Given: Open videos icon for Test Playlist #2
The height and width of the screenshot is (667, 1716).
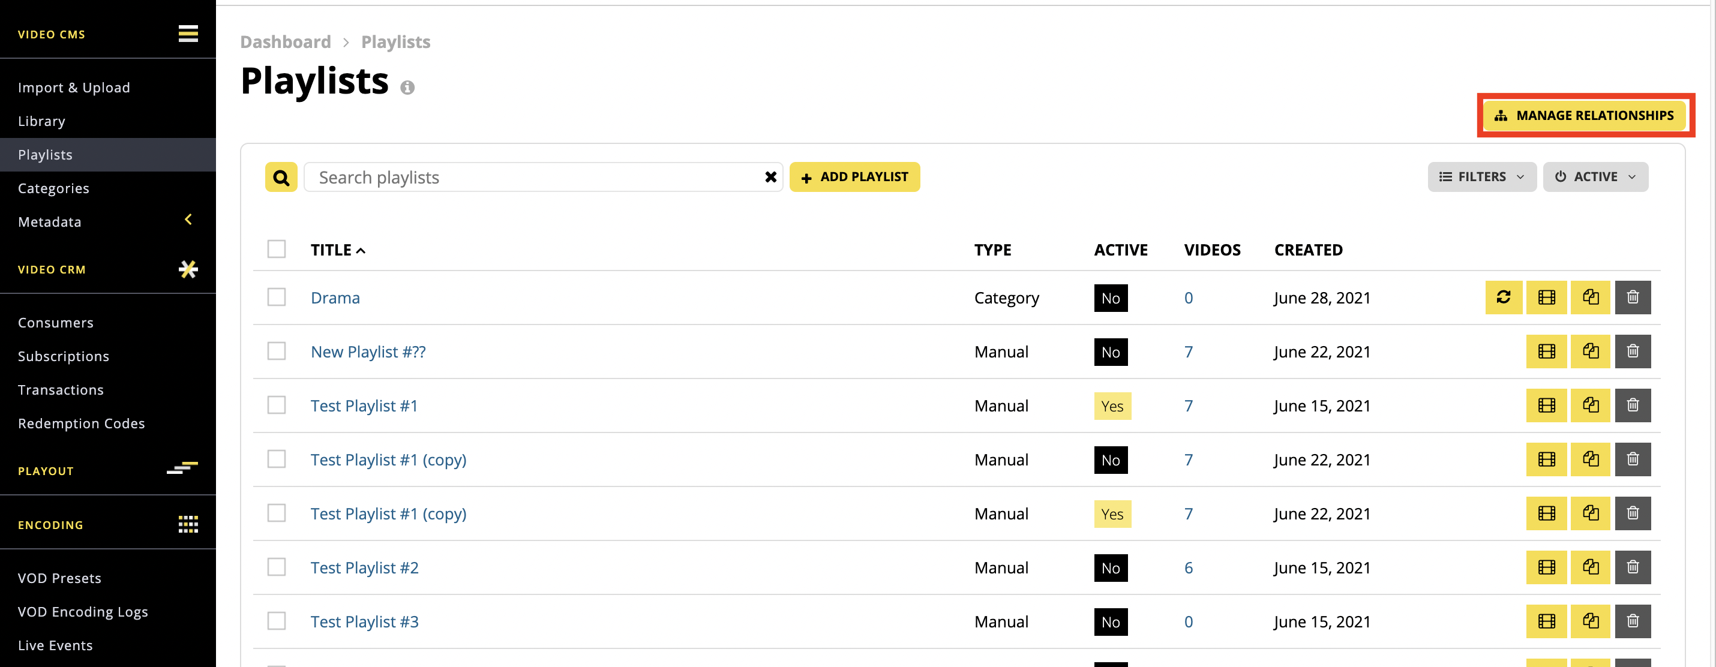Looking at the screenshot, I should click(x=1547, y=567).
